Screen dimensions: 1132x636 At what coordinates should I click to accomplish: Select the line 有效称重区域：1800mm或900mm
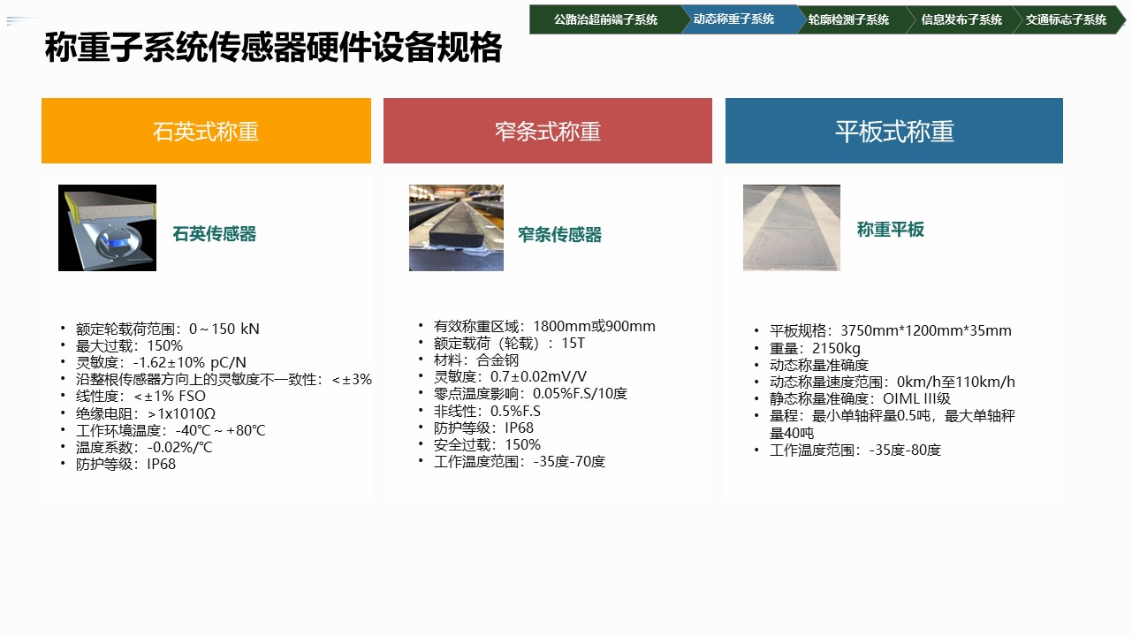545,326
